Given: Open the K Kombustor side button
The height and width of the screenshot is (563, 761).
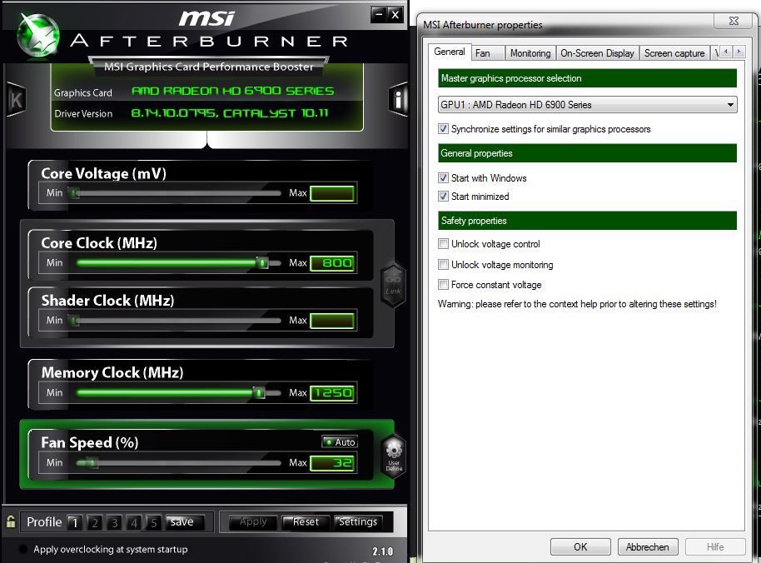Looking at the screenshot, I should (16, 99).
